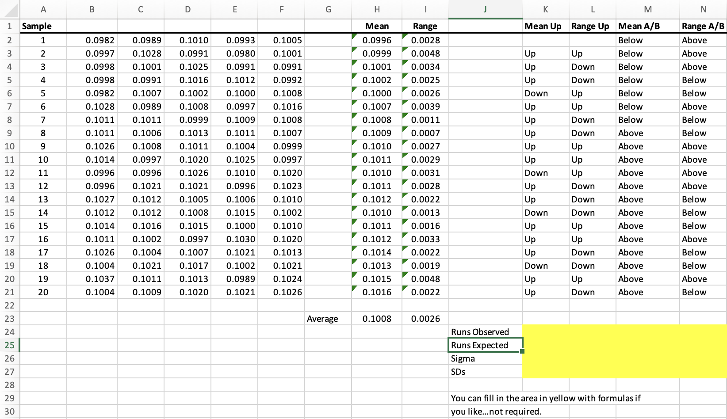Select column N via its column header
727x419 pixels.
click(702, 9)
